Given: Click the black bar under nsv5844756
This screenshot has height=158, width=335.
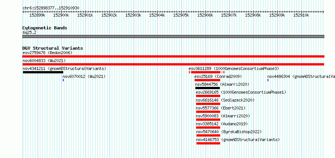Looking at the screenshot, I should click(x=207, y=88).
